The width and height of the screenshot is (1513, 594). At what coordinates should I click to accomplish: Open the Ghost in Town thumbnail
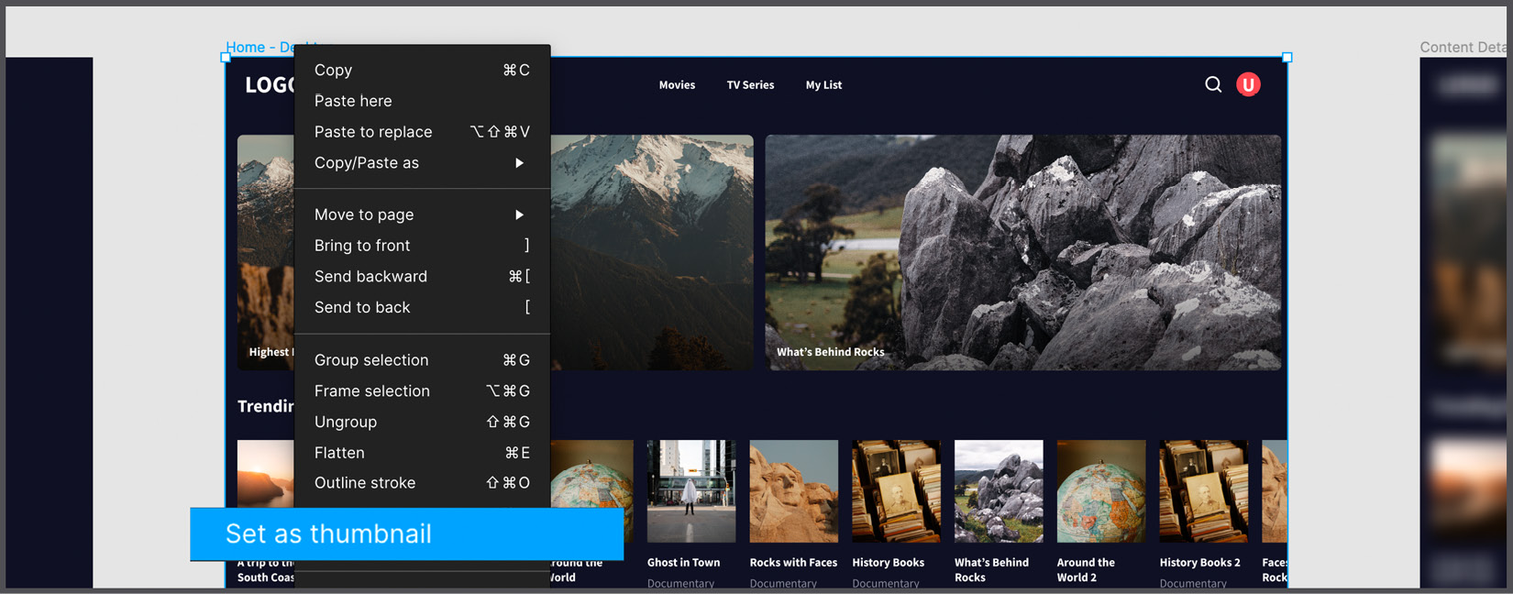click(x=691, y=490)
